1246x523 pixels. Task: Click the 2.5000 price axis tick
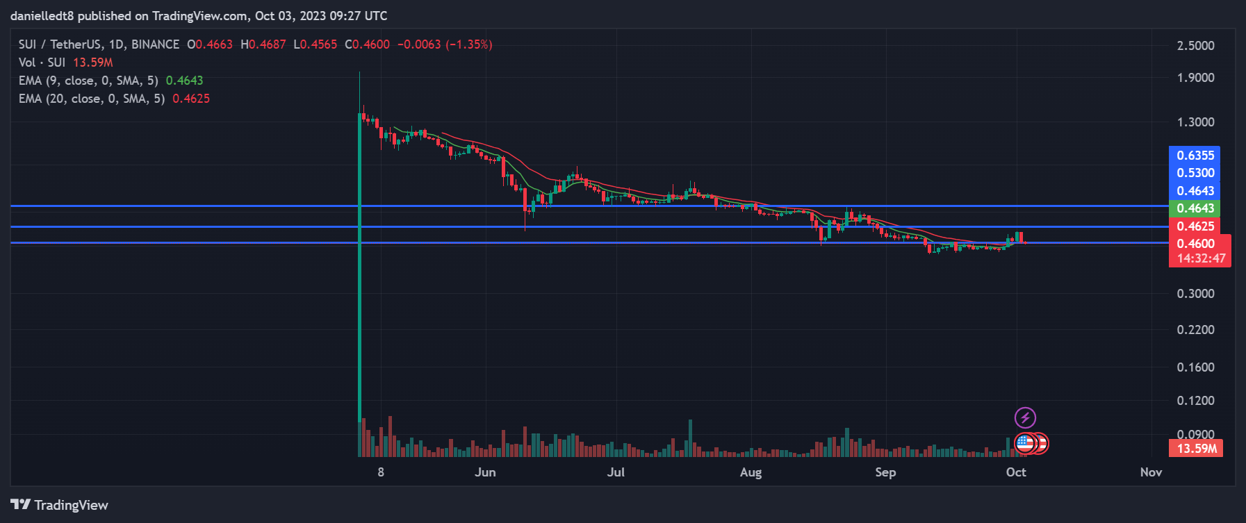click(x=1195, y=46)
